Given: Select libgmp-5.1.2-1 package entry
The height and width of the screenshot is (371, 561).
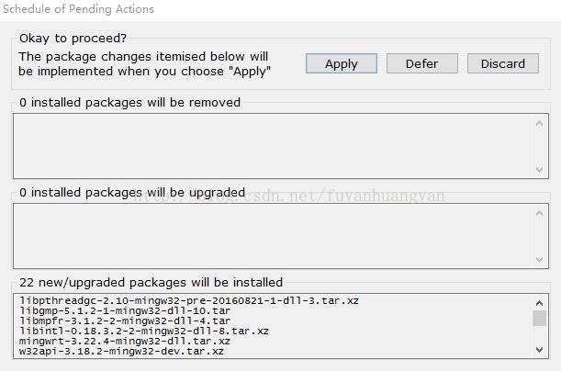Looking at the screenshot, I should (x=125, y=310).
